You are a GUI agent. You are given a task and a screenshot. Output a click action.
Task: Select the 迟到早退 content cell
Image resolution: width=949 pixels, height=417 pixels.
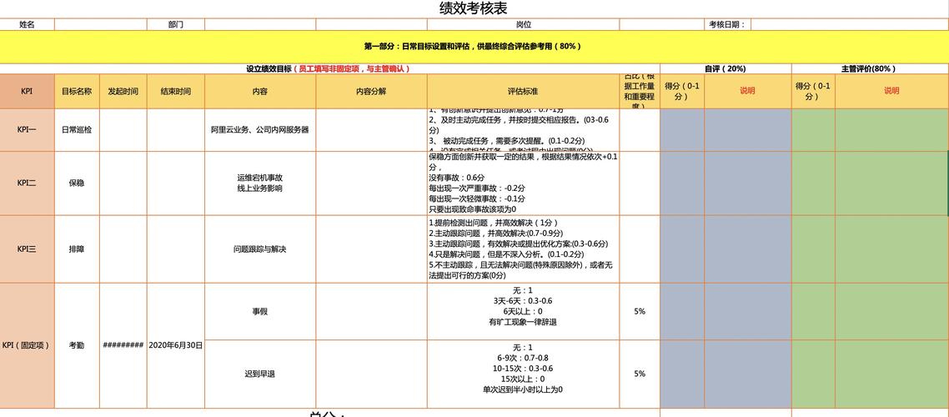pos(260,374)
